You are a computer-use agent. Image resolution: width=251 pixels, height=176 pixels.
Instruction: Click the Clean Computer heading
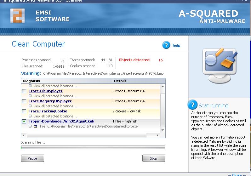pyautogui.click(x=38, y=44)
